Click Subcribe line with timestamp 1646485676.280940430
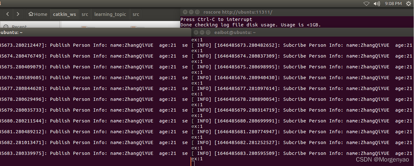Image resolution: width=414 pixels, height=166 pixels. click(302, 78)
